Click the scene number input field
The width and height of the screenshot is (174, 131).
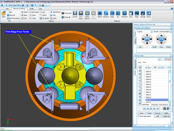tap(145, 68)
